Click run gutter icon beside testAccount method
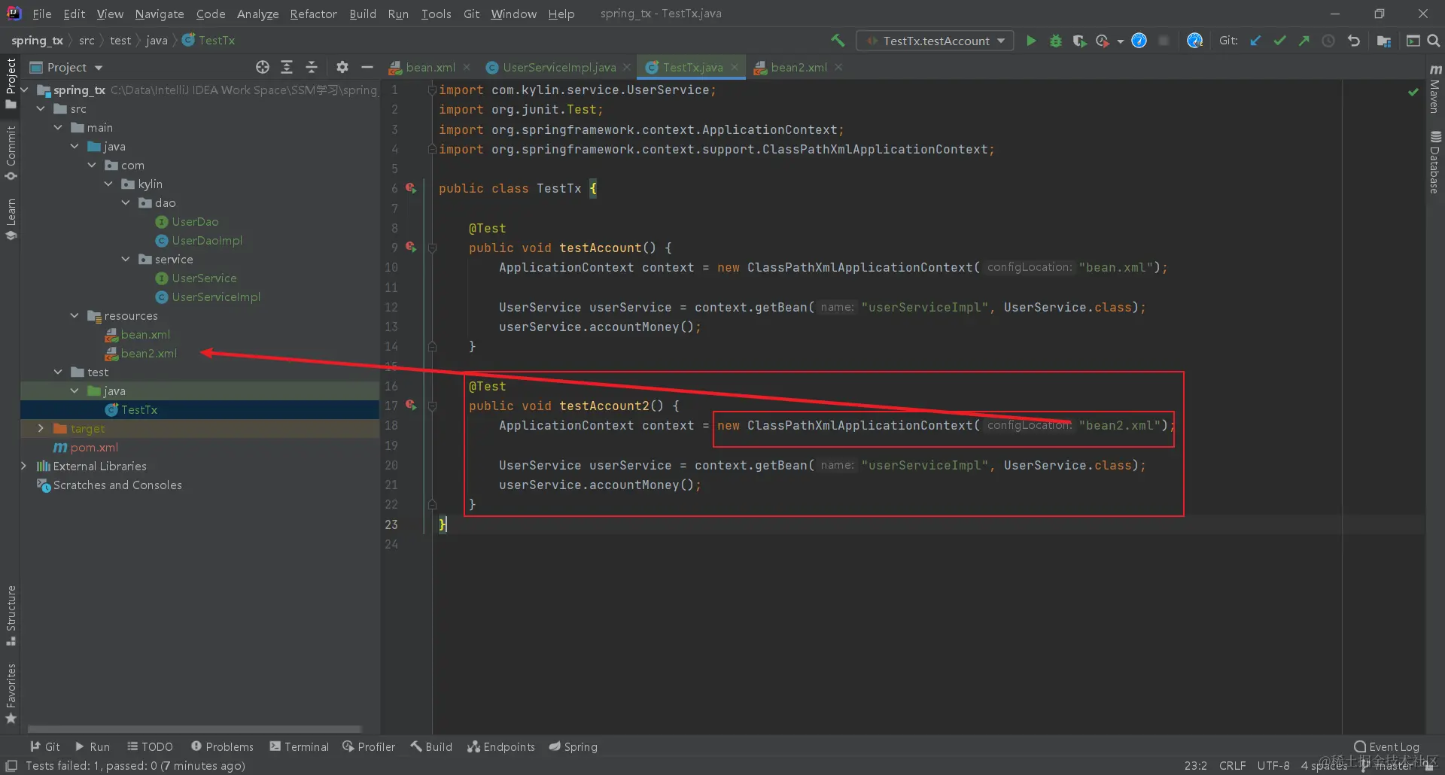This screenshot has width=1445, height=775. pos(411,247)
